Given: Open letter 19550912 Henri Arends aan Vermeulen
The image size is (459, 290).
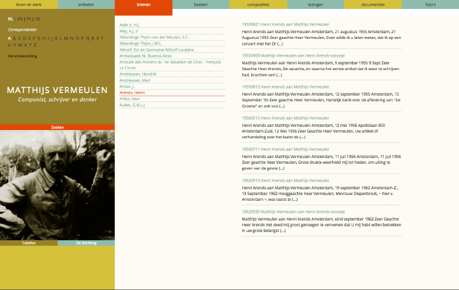Looking at the screenshot, I should tap(286, 87).
